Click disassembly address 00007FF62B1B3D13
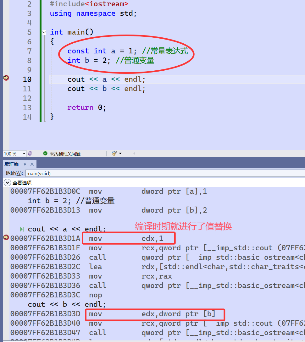305x342 pixels. 45,210
